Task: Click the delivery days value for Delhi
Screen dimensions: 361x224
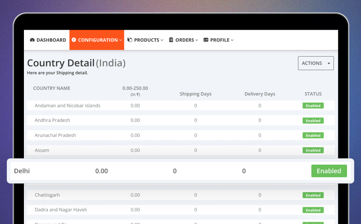Action: 244,171
